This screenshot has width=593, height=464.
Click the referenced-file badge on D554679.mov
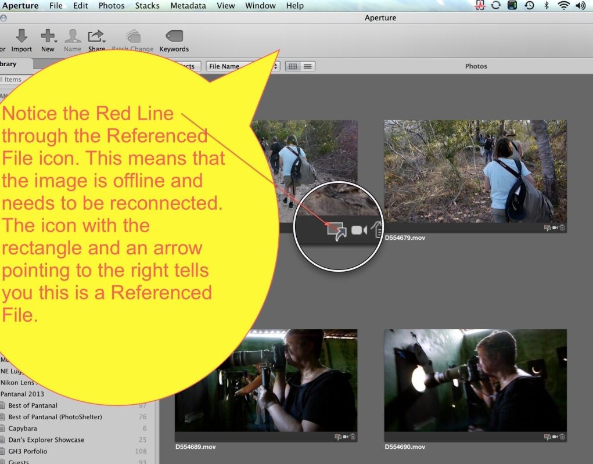coord(547,228)
